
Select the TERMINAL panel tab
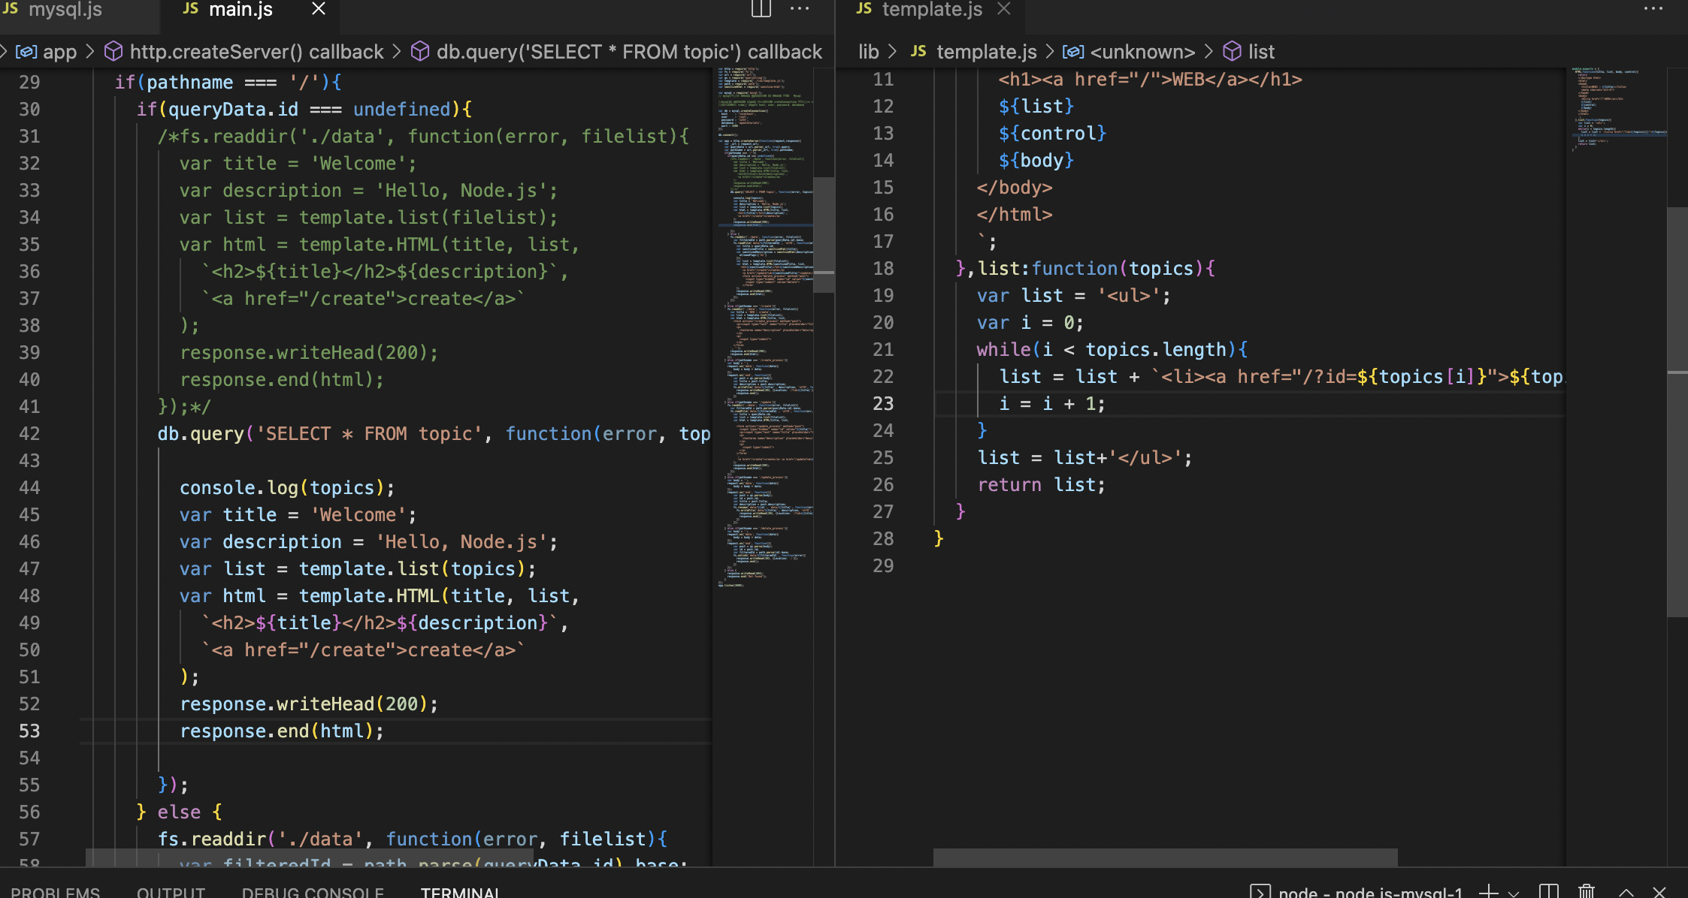click(x=460, y=891)
